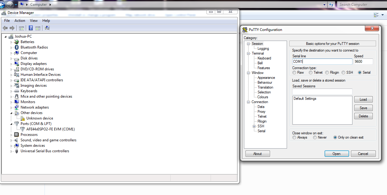The image size is (387, 195).
Task: Expand the Processors node
Action: click(12, 135)
